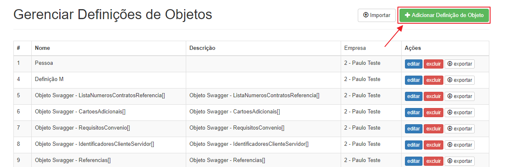Click the Importar button
The width and height of the screenshot is (511, 167).
pos(377,15)
